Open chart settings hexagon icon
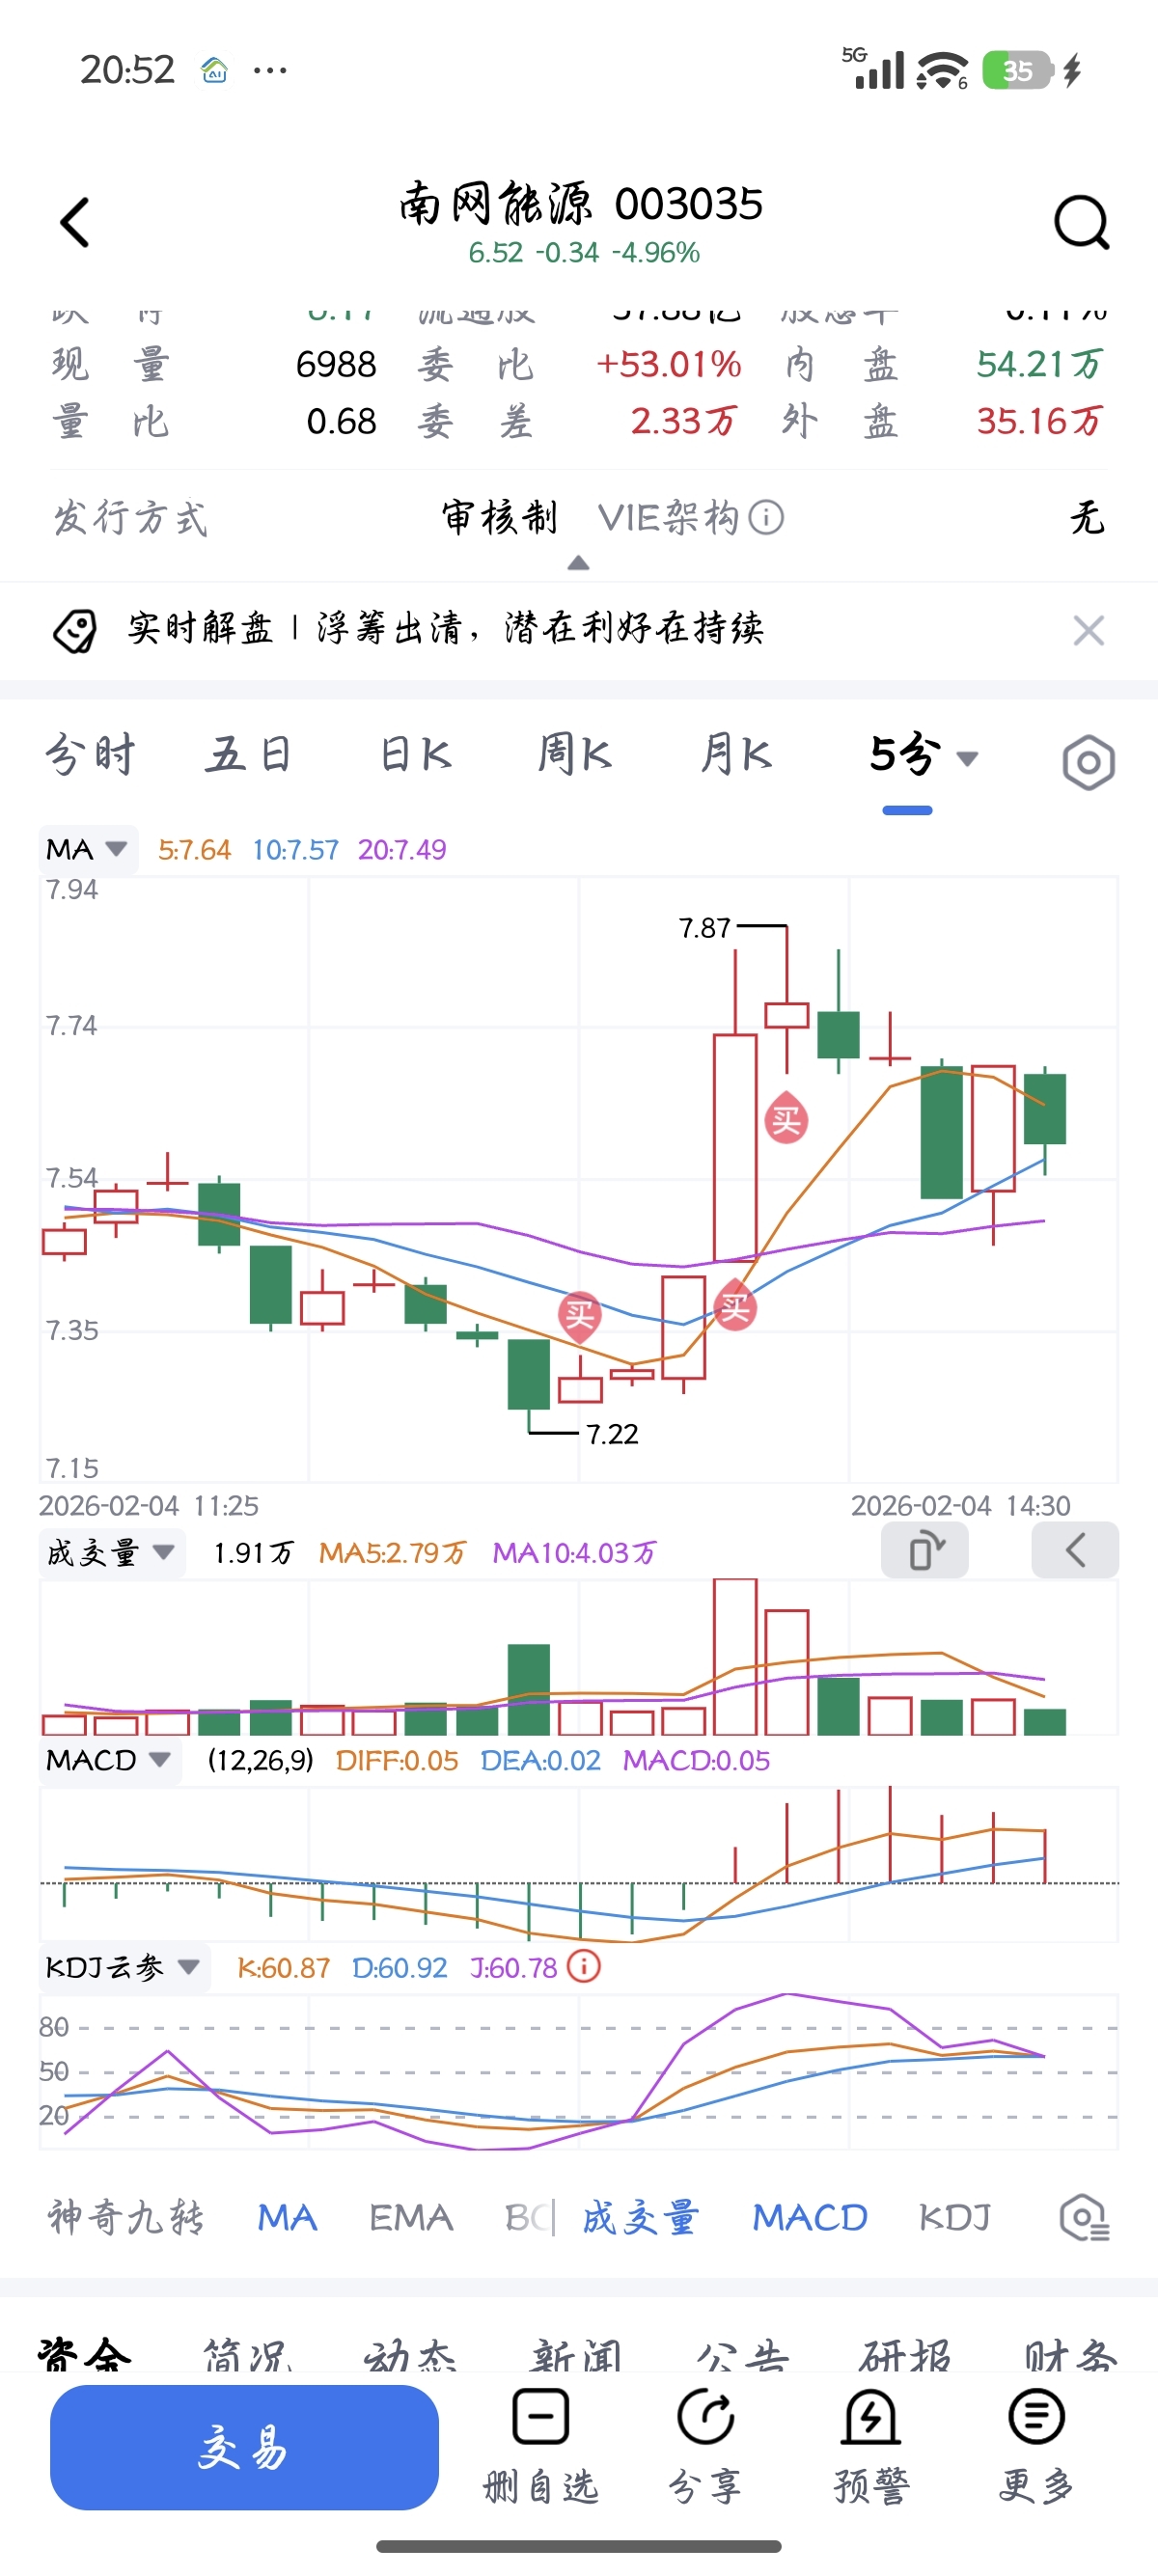This screenshot has height=2576, width=1158. pos(1088,763)
